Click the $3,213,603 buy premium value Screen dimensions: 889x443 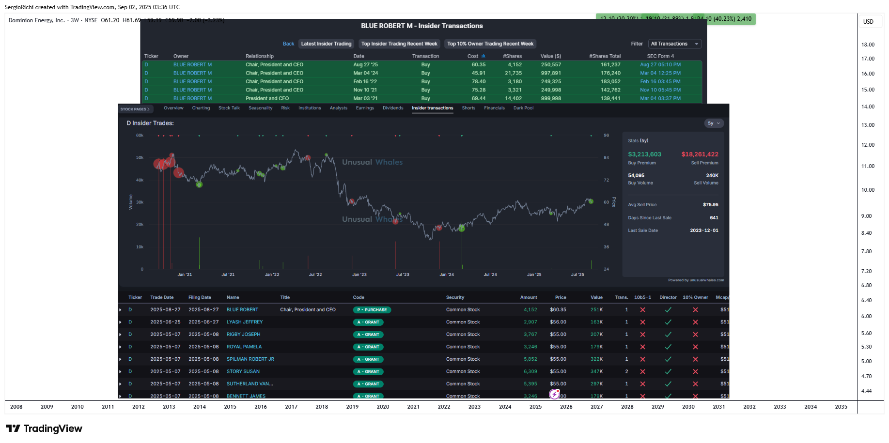pyautogui.click(x=644, y=154)
